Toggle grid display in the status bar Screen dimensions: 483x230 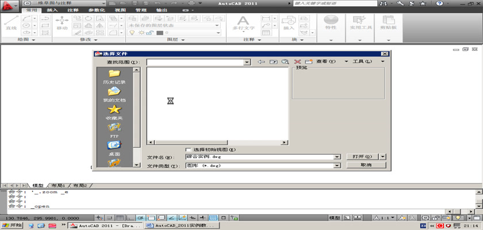coord(120,218)
